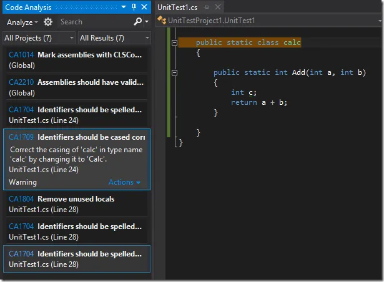Select the CA2210 assemblies warning item
The width and height of the screenshot is (384, 282).
pos(76,87)
